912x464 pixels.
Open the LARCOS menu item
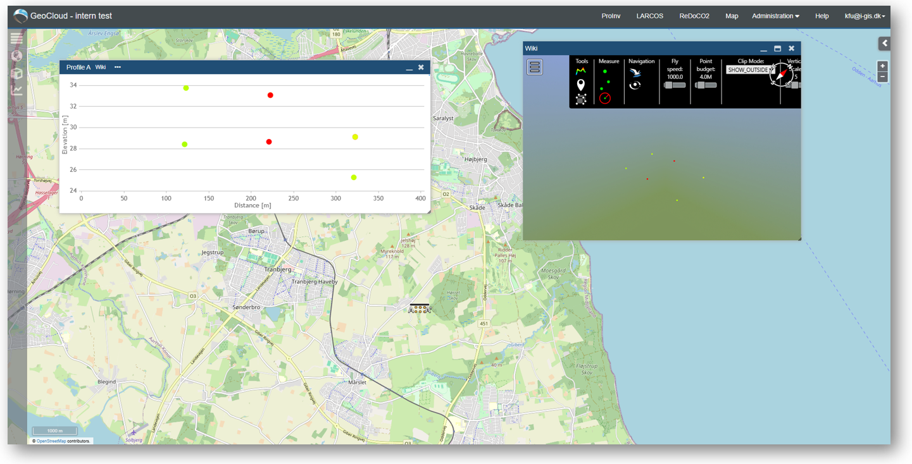click(x=650, y=16)
